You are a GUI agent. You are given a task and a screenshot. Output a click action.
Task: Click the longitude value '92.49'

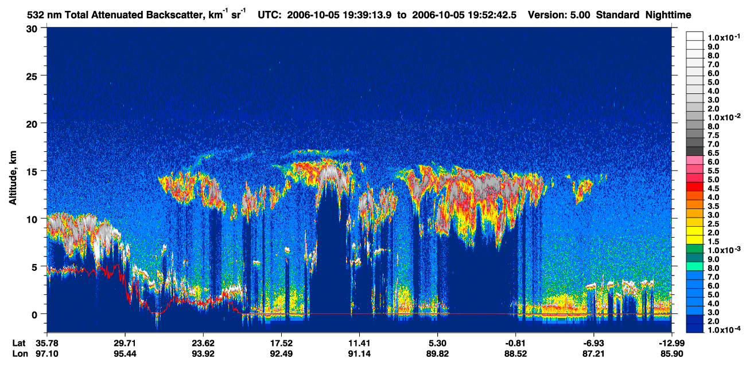[281, 354]
